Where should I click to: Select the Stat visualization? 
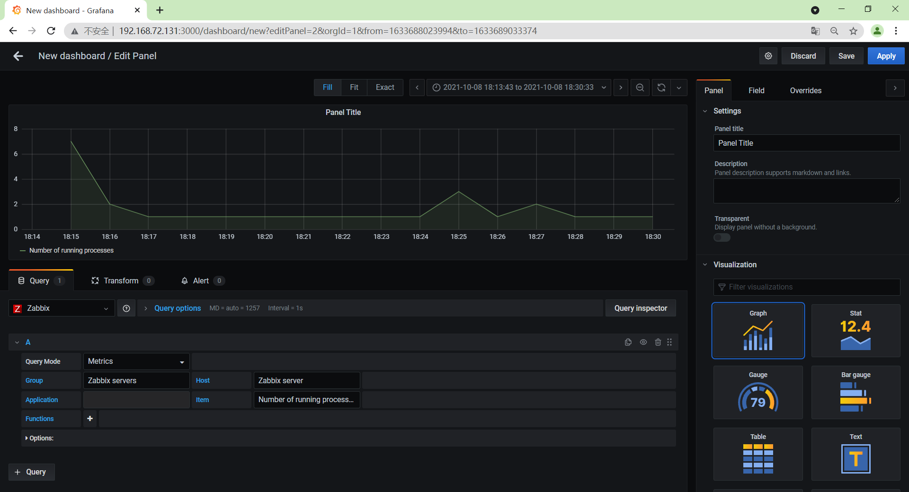(x=856, y=331)
